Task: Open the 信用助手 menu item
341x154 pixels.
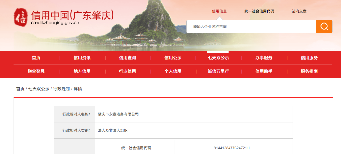Action: pyautogui.click(x=264, y=71)
